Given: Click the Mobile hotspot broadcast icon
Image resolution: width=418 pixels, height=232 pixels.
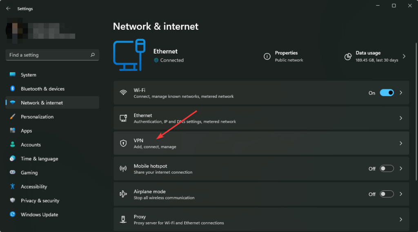Looking at the screenshot, I should coord(123,169).
